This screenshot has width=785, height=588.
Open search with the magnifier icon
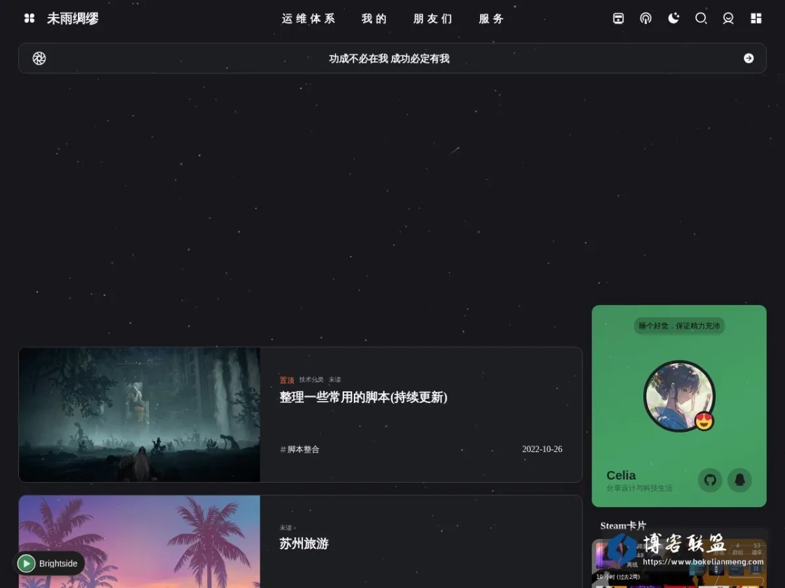701,18
